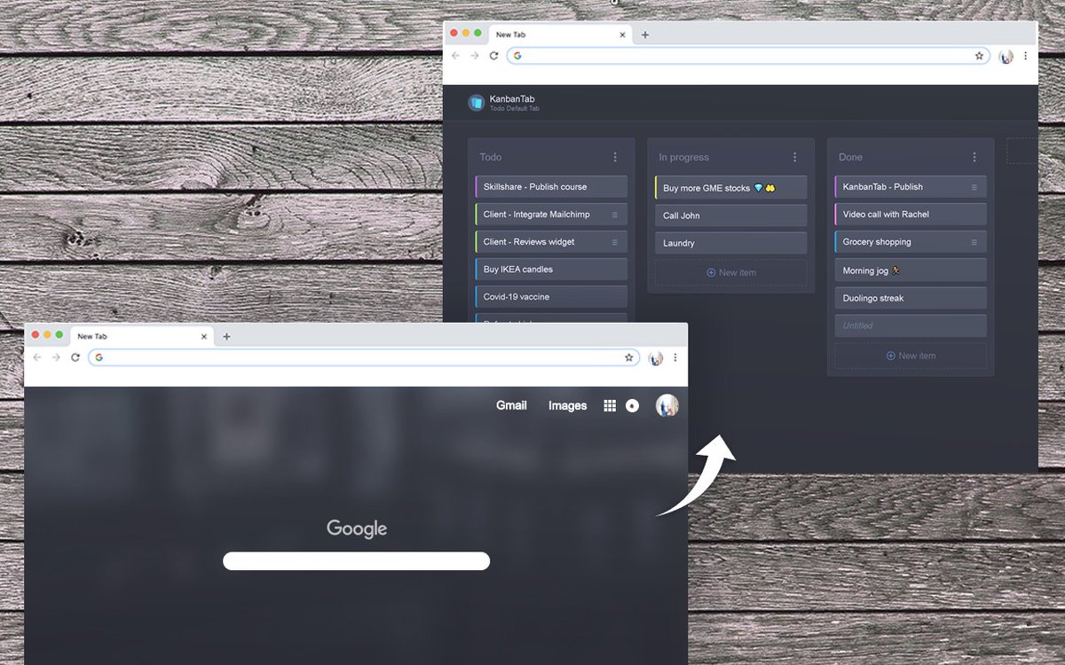This screenshot has width=1065, height=665.
Task: Open the Grocery shopping card
Action: [911, 242]
